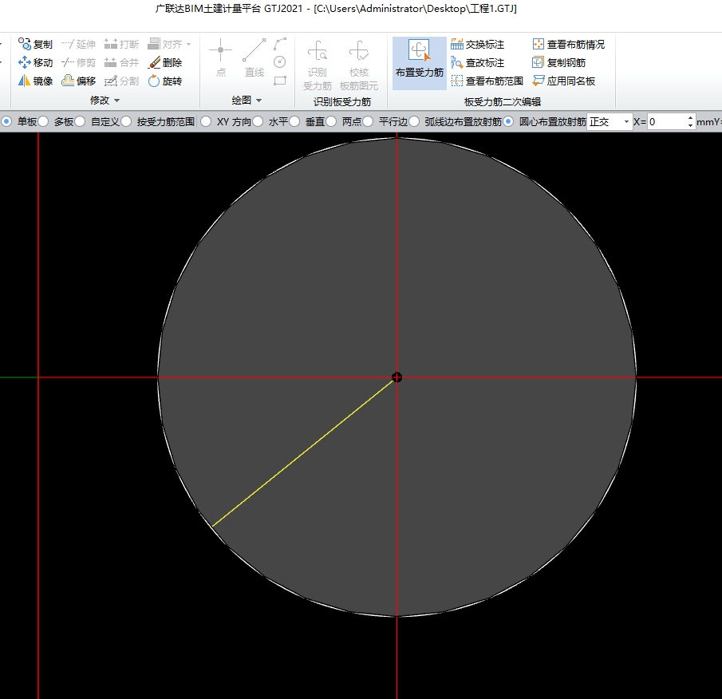Screen dimensions: 722x699
Task: Select the 删除 (delete) tool
Action: [x=165, y=62]
